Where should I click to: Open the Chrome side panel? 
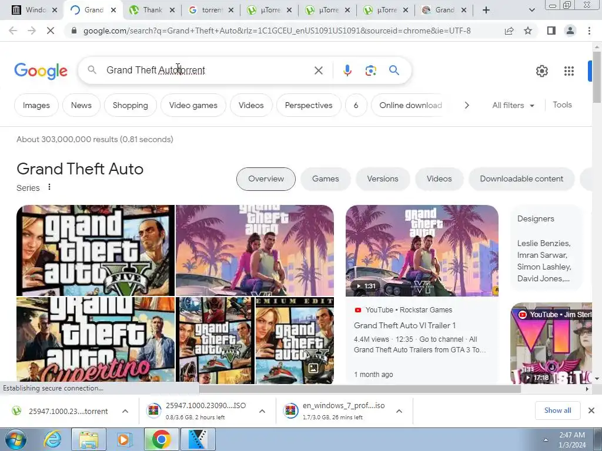[x=551, y=31]
